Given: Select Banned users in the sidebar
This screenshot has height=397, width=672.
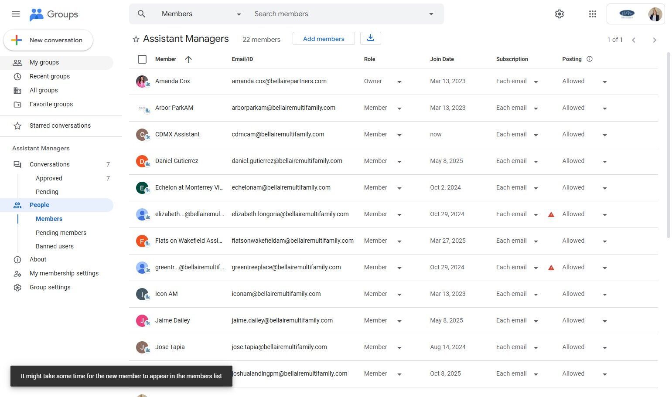Looking at the screenshot, I should [55, 246].
